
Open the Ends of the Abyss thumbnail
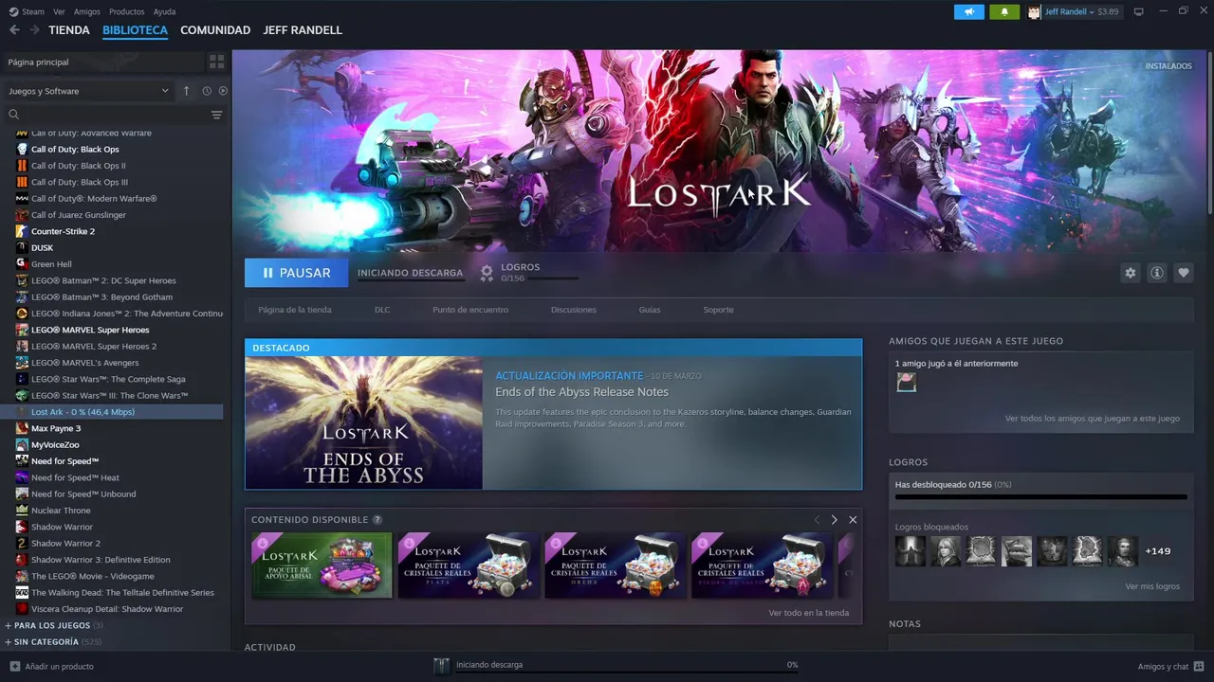[364, 422]
